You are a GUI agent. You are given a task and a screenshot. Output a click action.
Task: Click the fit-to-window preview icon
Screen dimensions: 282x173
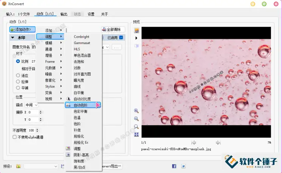click(136, 135)
